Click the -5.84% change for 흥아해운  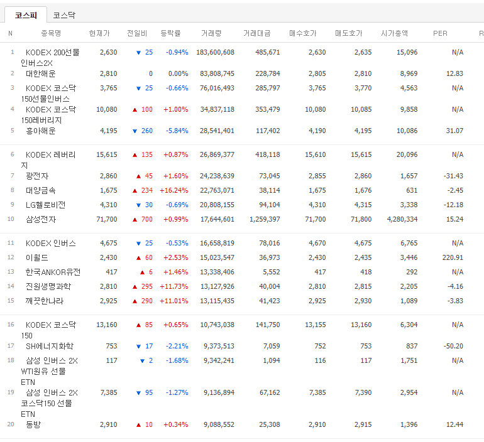177,131
